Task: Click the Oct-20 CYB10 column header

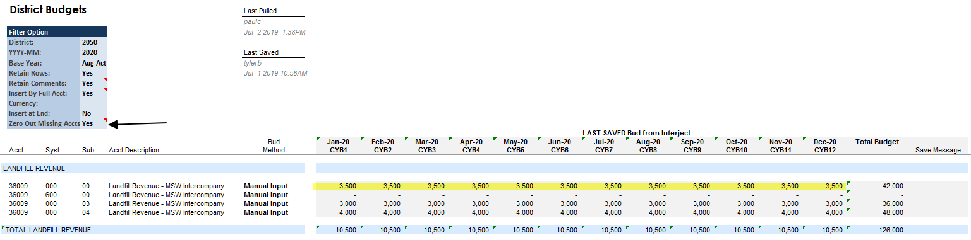Action: (x=737, y=146)
